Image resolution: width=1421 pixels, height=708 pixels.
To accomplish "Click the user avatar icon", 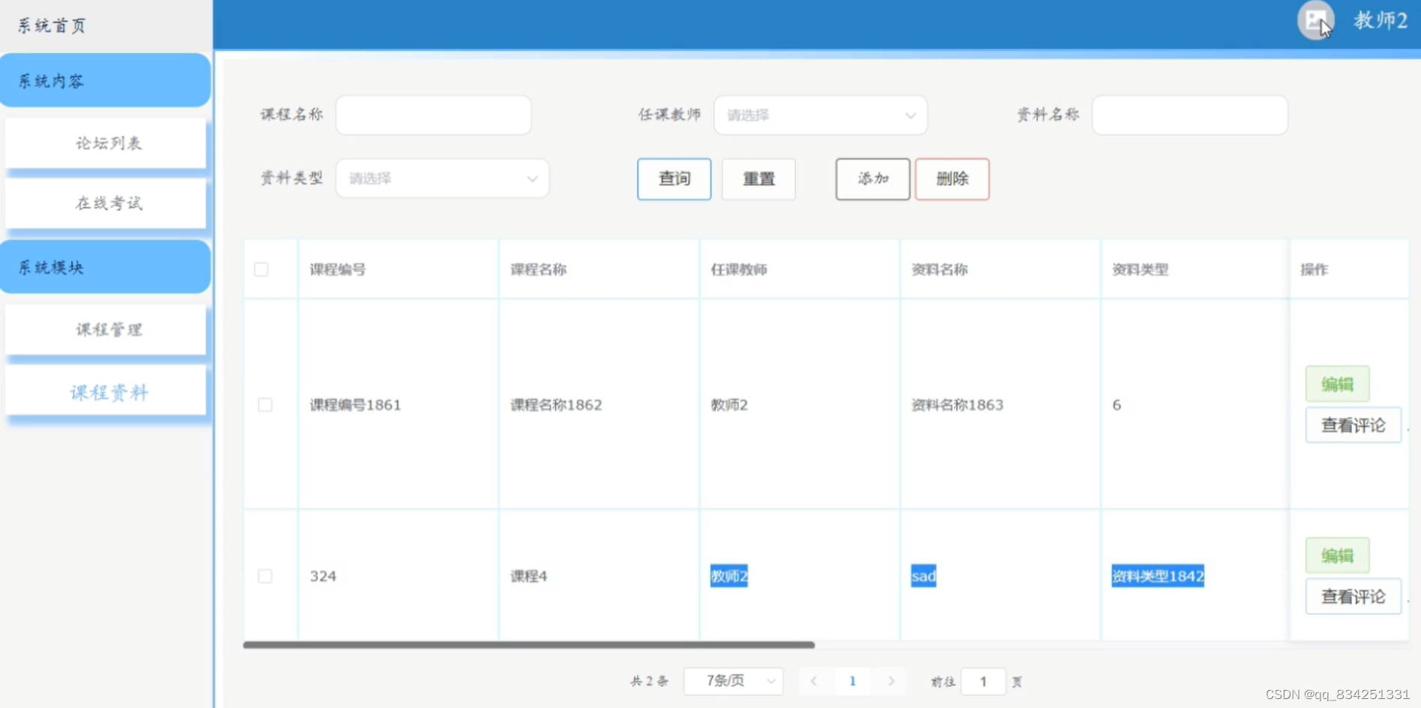I will tap(1315, 20).
